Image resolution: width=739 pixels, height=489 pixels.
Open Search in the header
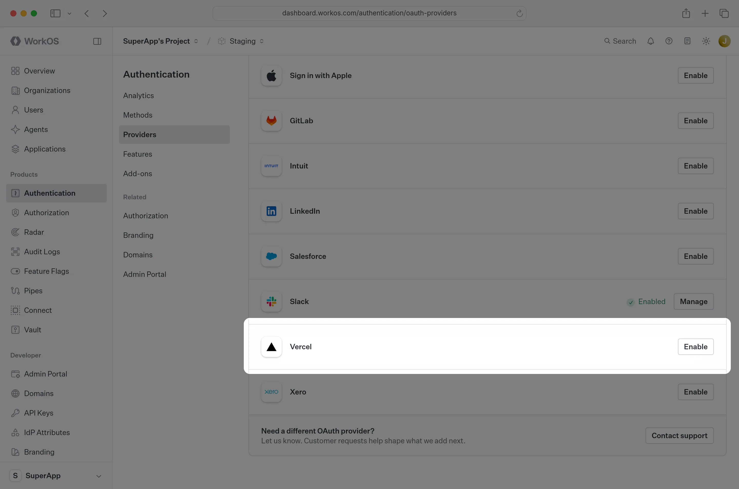point(620,41)
